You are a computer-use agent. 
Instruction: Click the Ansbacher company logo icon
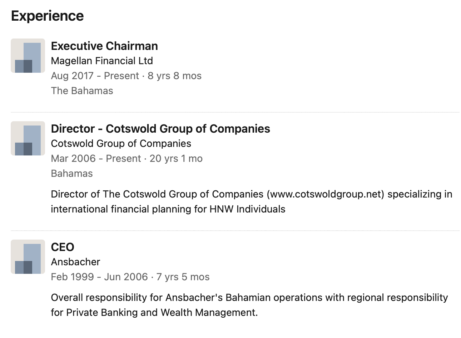pos(28,257)
